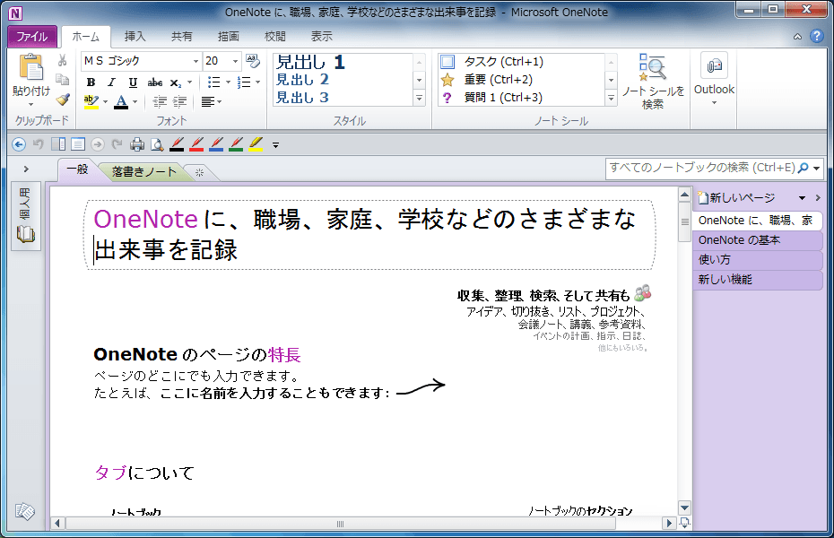This screenshot has height=538, width=834.
Task: Open the font name combo box MS ゴシック
Action: point(141,61)
